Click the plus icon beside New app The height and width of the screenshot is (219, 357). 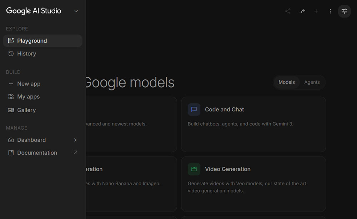coord(11,84)
